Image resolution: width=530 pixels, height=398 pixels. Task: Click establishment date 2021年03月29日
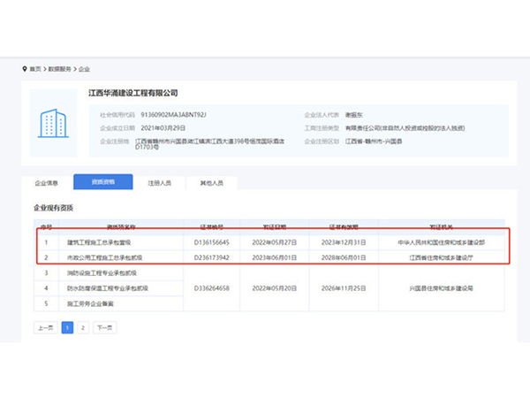pos(163,128)
